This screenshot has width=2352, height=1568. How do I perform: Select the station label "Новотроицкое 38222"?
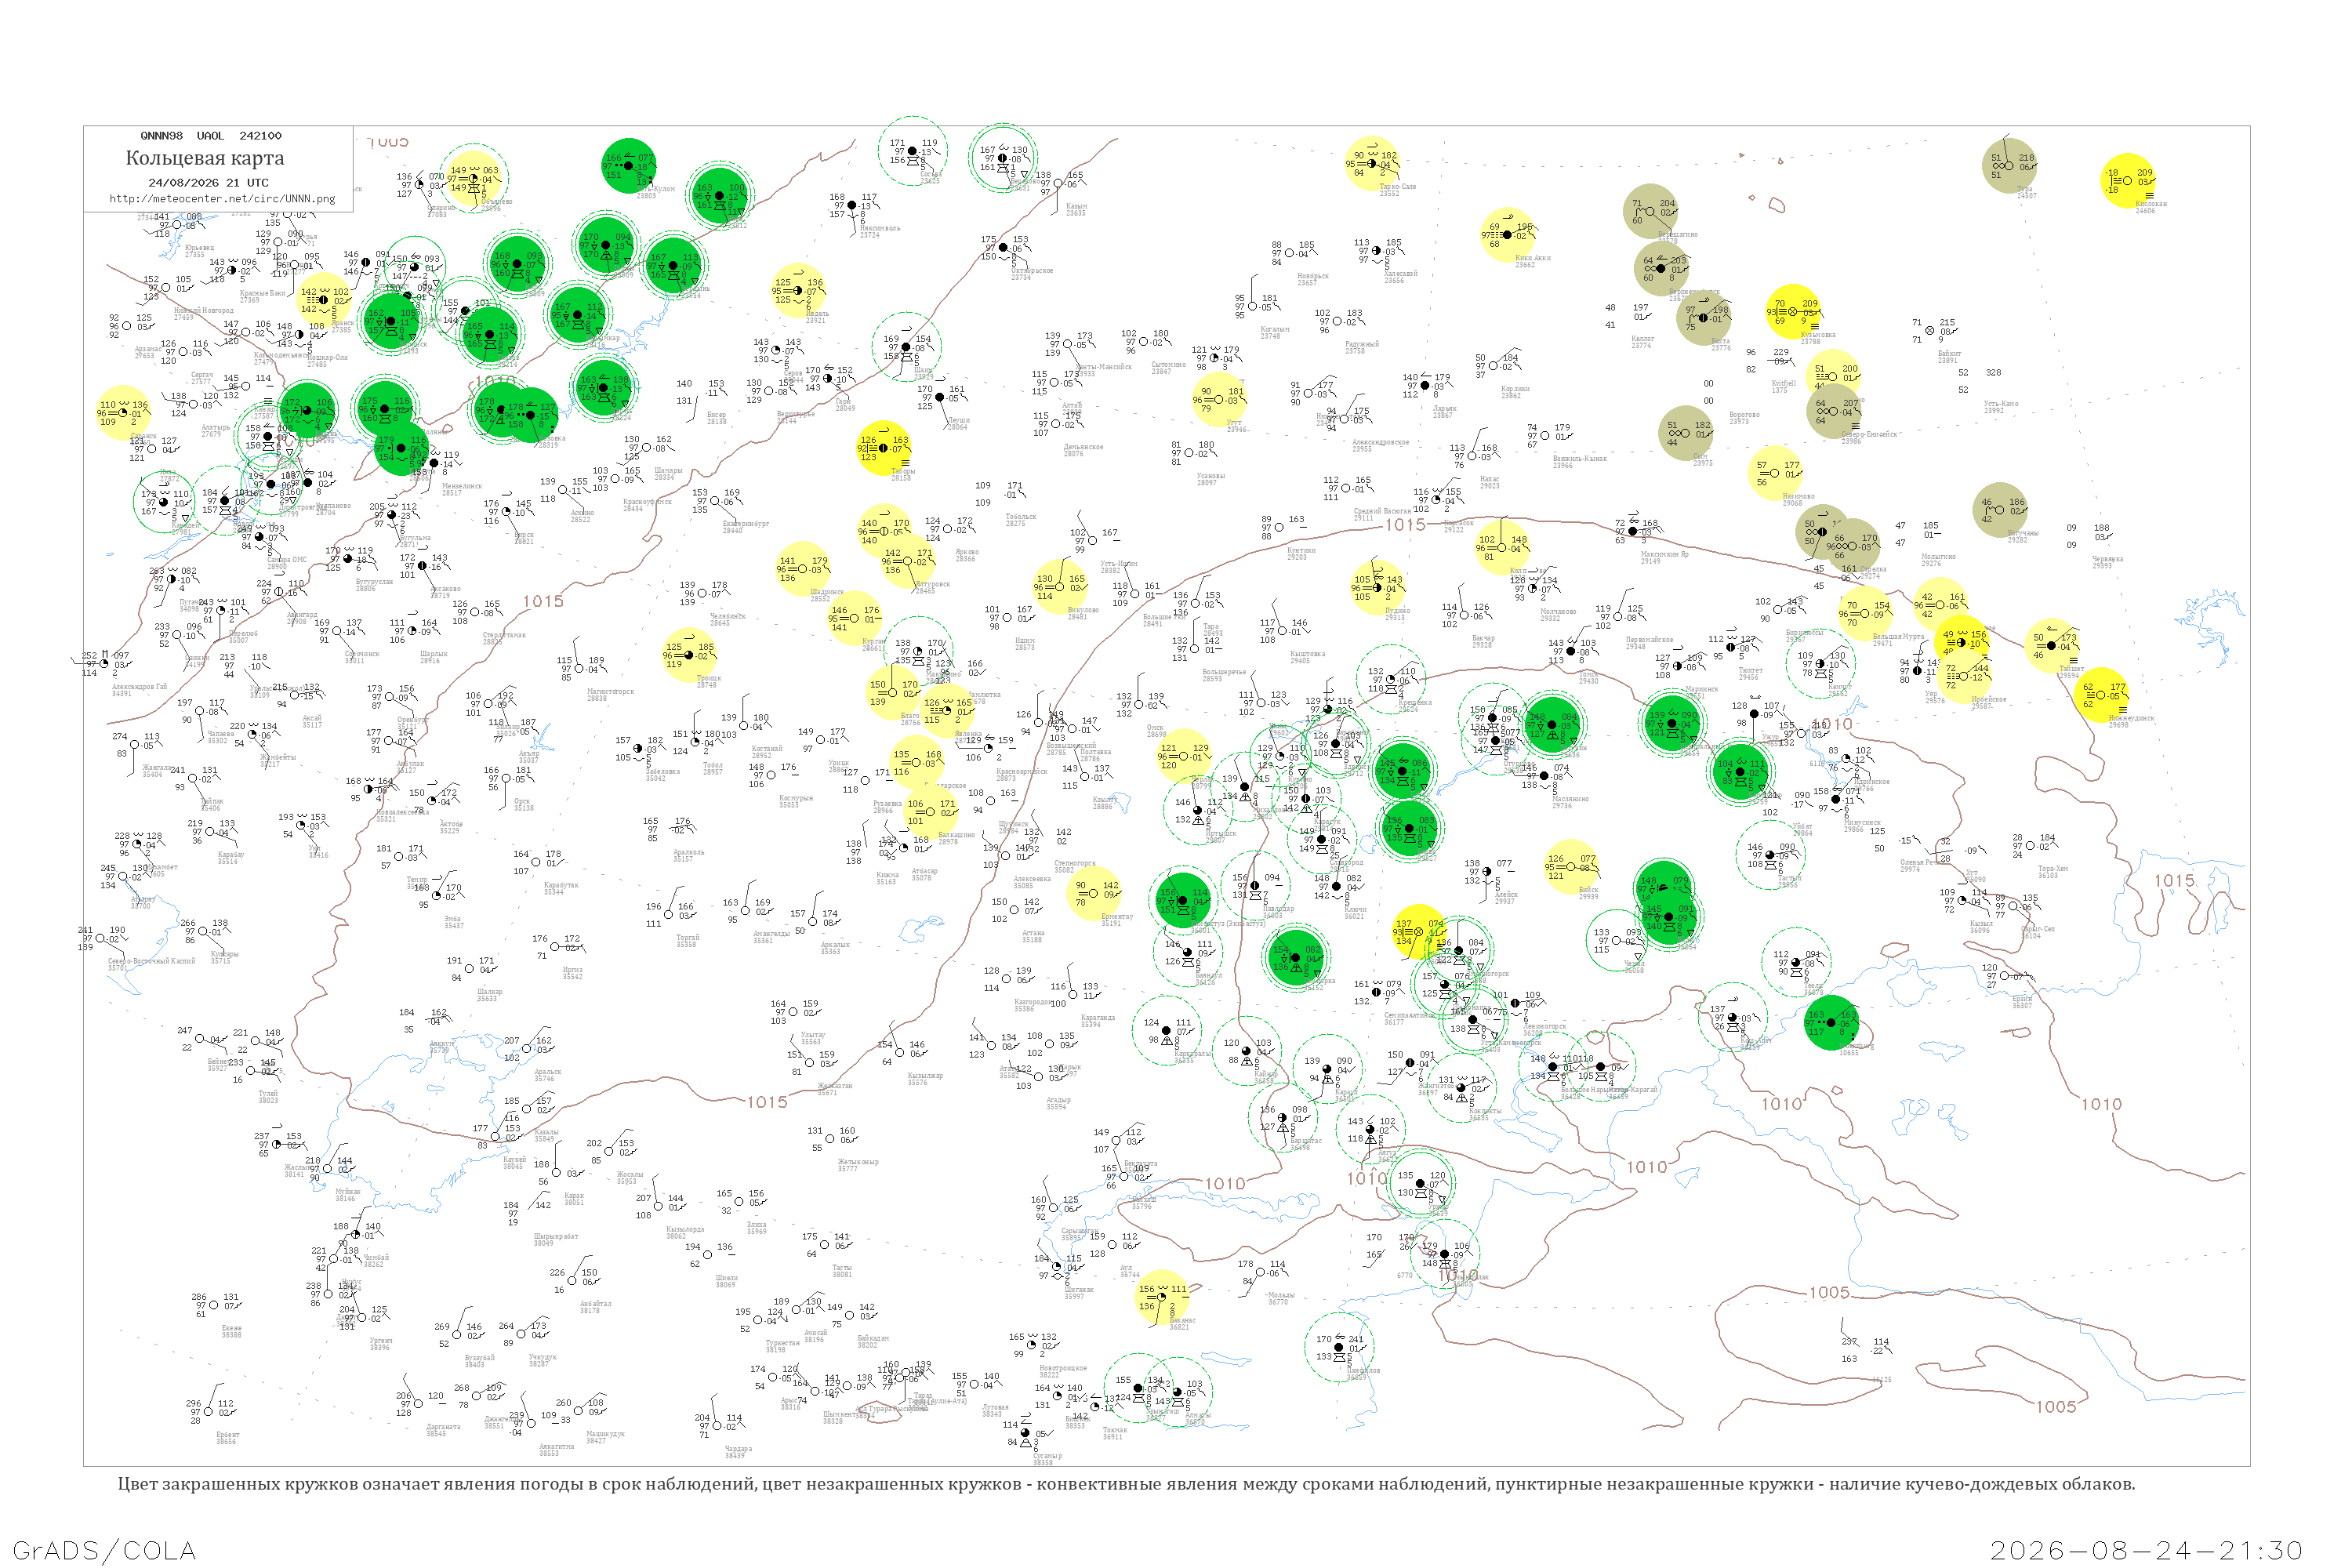[x=1062, y=1371]
